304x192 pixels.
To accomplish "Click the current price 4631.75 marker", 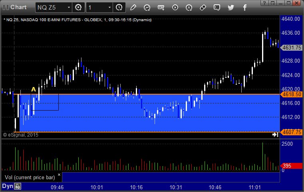I will click(x=291, y=48).
